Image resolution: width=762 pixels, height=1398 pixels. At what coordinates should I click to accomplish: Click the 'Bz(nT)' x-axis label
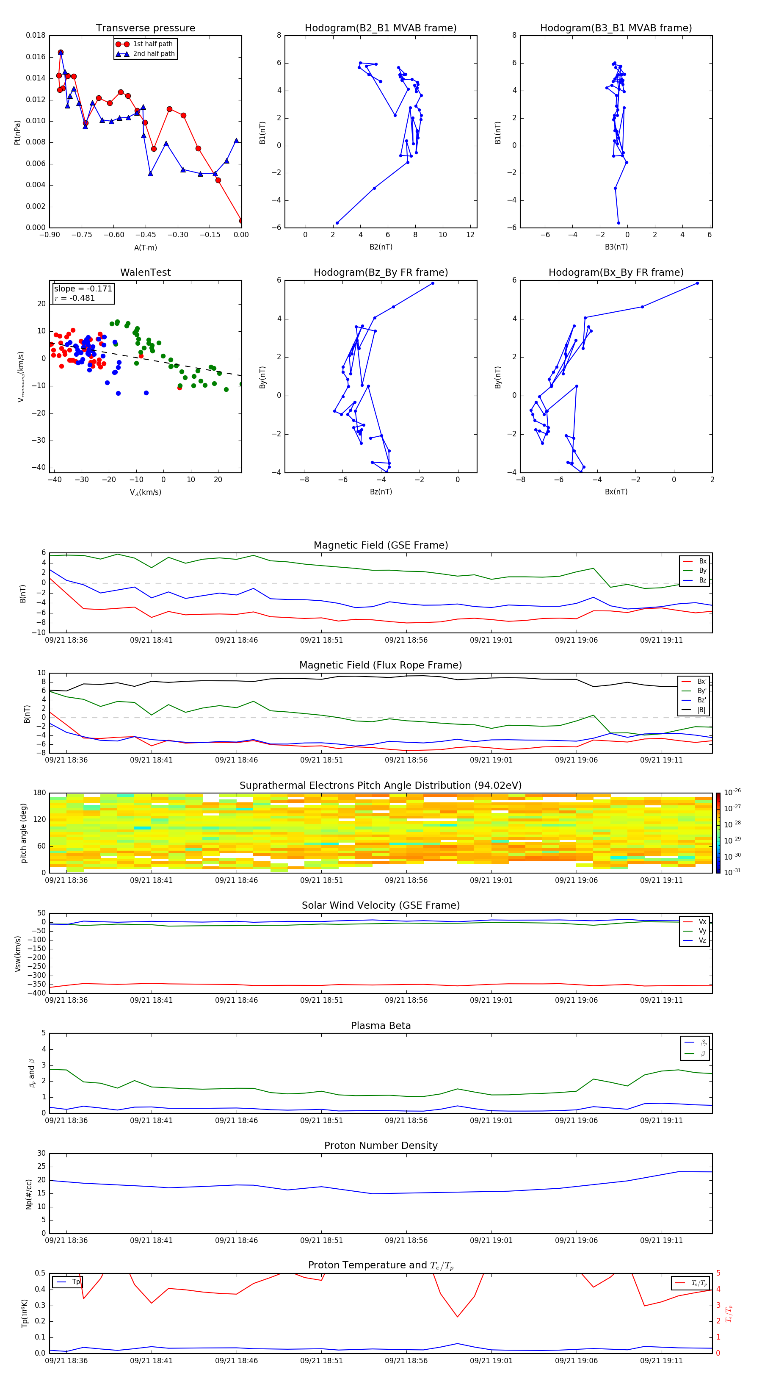click(x=381, y=492)
